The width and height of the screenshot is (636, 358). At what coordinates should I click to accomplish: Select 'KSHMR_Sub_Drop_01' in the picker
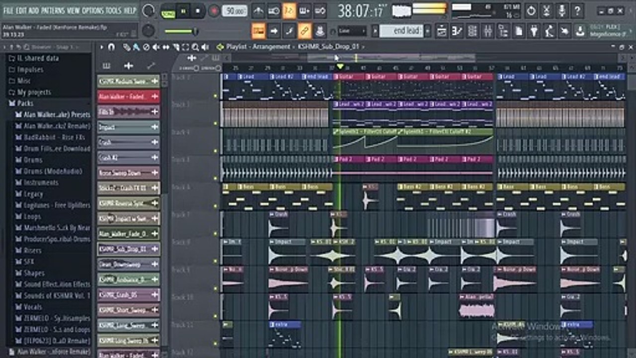[129, 249]
